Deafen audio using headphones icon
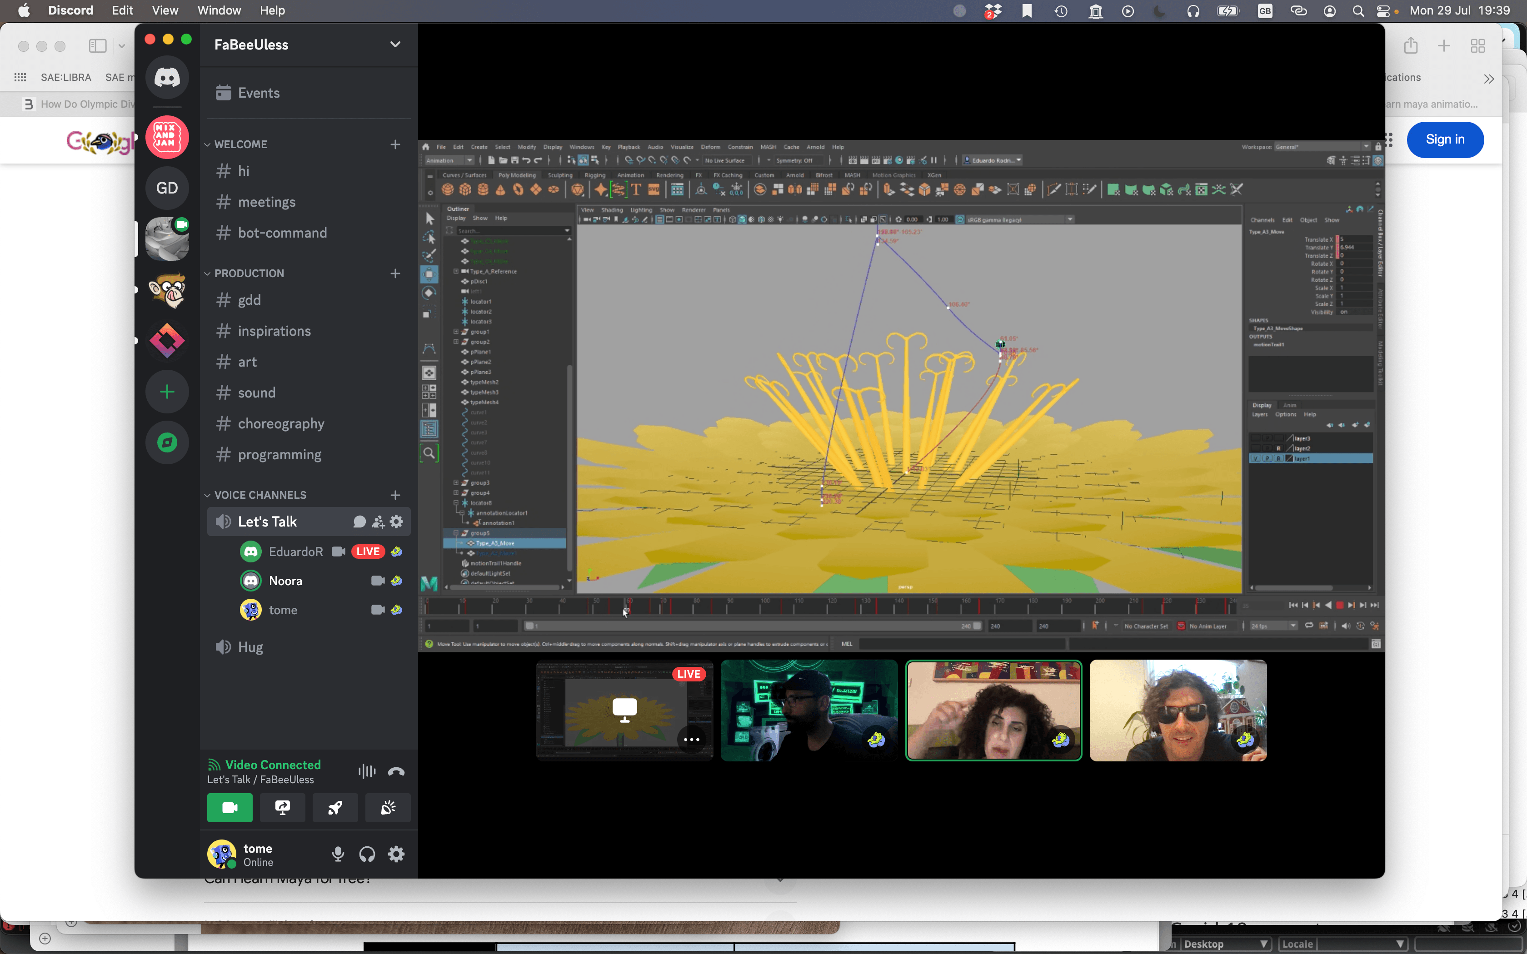This screenshot has width=1527, height=954. tap(367, 855)
